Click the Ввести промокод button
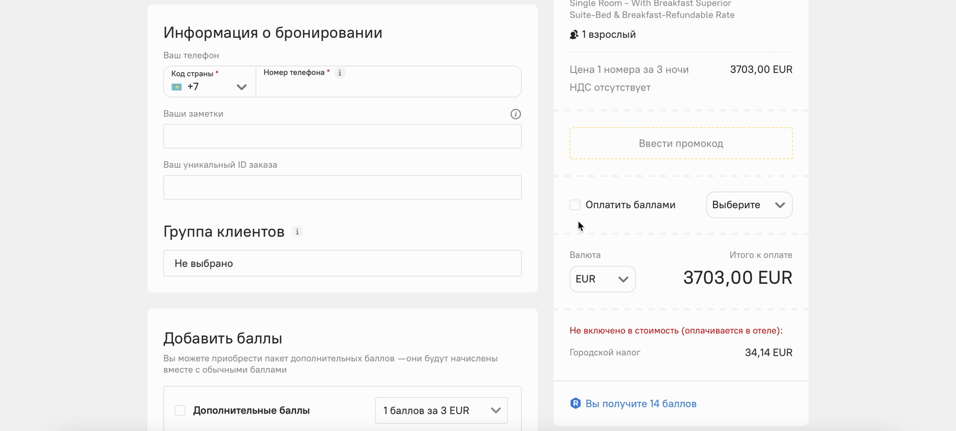This screenshot has height=431, width=956. [x=681, y=143]
